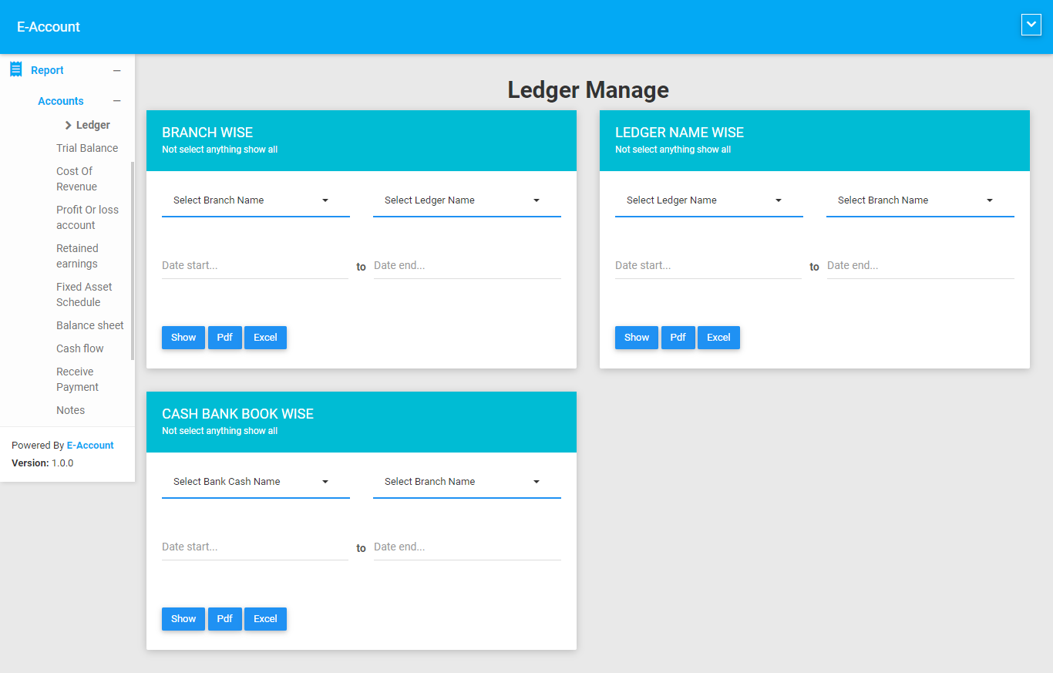Click Date start field in Branch Wise card
The image size is (1053, 673).
[x=254, y=266]
